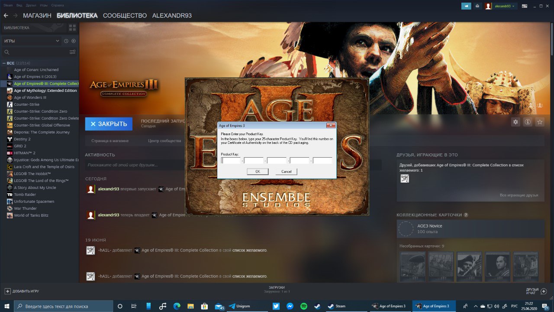Switch Steam to Big Picture mode
Viewport: 554px width, 312px height.
click(x=525, y=6)
